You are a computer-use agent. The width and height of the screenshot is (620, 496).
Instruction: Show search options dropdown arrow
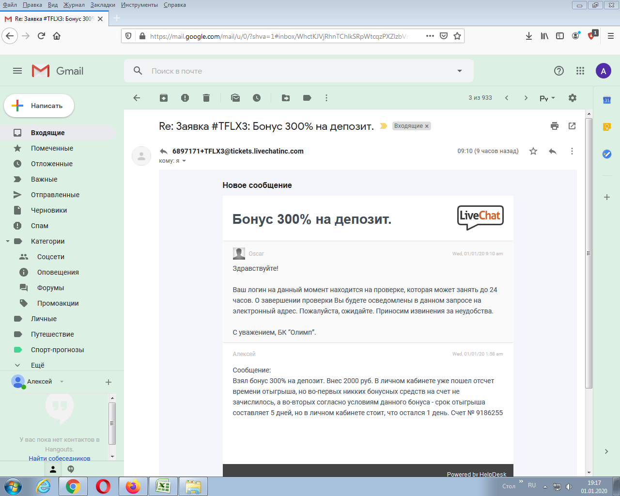460,71
